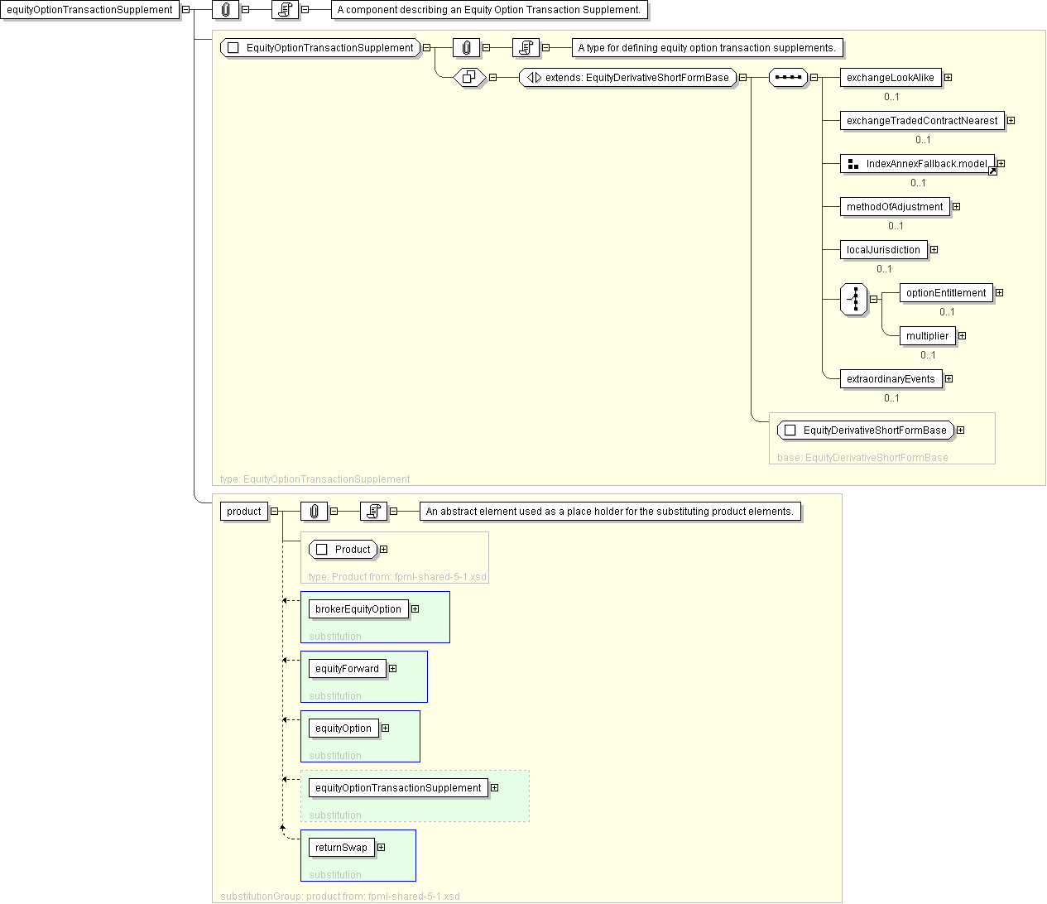Collapse the choice compositor node
Image resolution: width=1047 pixels, height=904 pixels.
pos(873,300)
